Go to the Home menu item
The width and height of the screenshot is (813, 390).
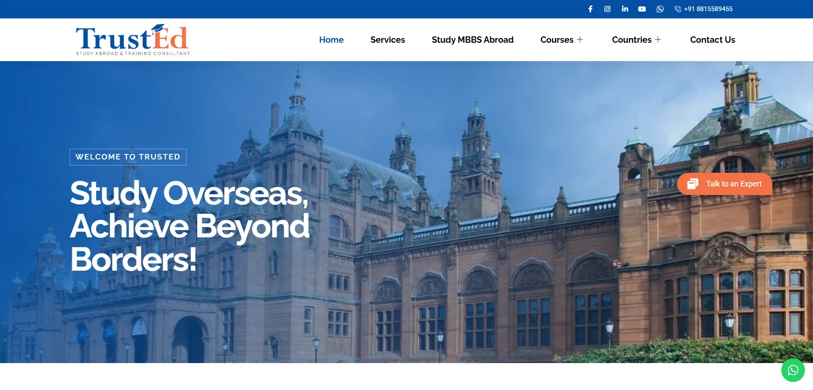click(331, 40)
